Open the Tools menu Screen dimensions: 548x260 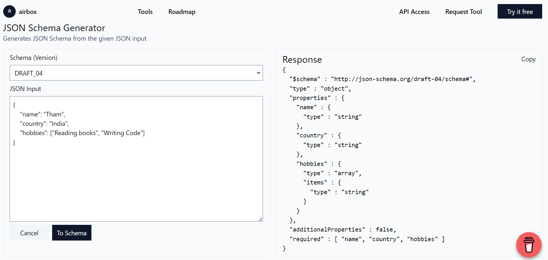pyautogui.click(x=145, y=12)
